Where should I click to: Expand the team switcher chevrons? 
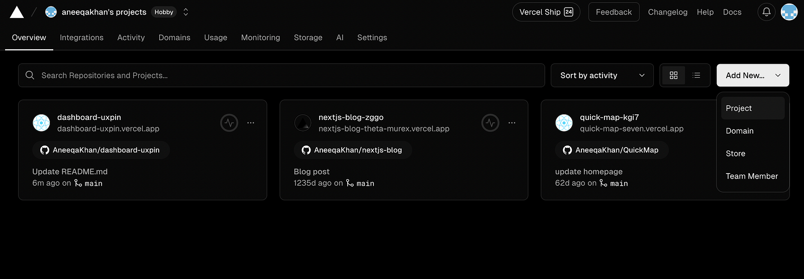(x=185, y=12)
